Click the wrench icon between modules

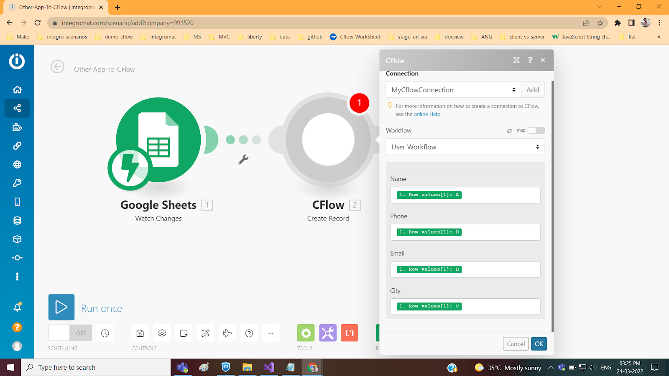243,159
